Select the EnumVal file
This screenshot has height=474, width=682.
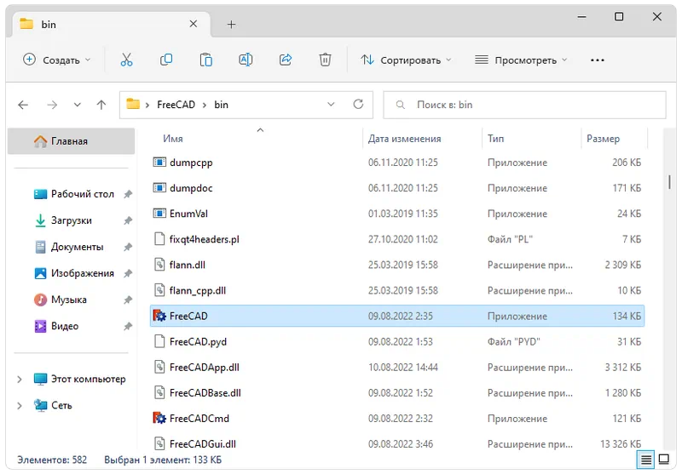(396, 214)
